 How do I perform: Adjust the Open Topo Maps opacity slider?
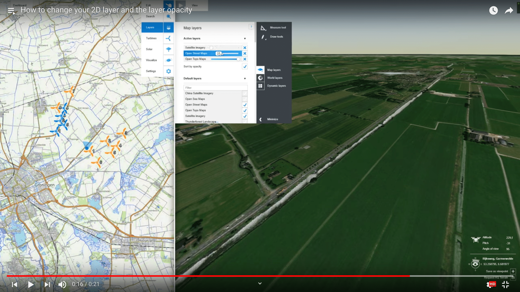point(226,59)
